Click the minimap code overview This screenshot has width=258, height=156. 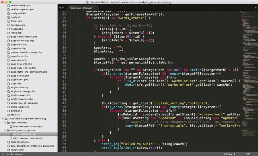pos(248,57)
